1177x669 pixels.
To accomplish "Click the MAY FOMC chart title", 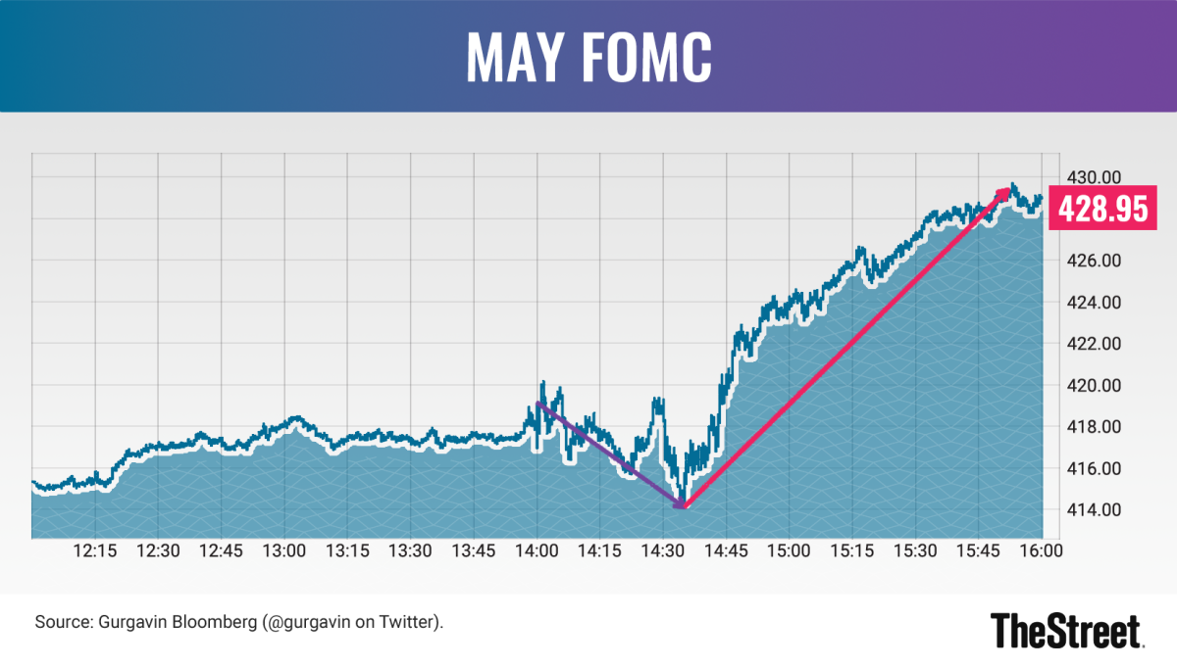I will [x=588, y=58].
